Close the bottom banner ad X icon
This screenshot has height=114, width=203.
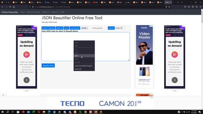tap(153, 98)
